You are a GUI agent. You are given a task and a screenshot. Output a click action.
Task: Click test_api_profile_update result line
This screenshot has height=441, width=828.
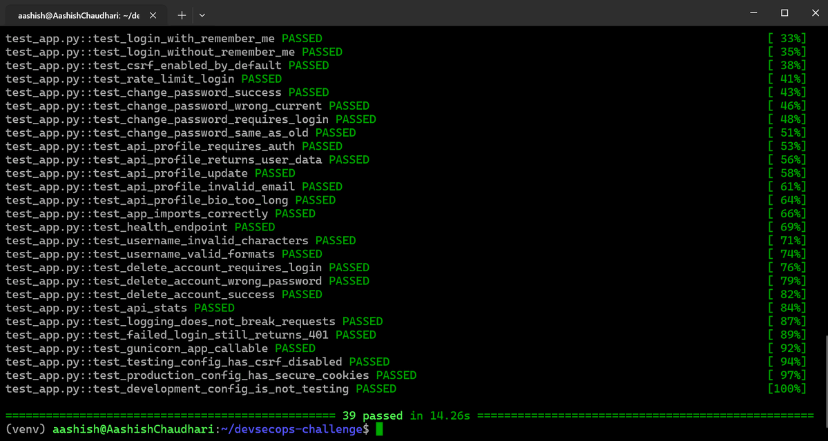click(x=151, y=173)
